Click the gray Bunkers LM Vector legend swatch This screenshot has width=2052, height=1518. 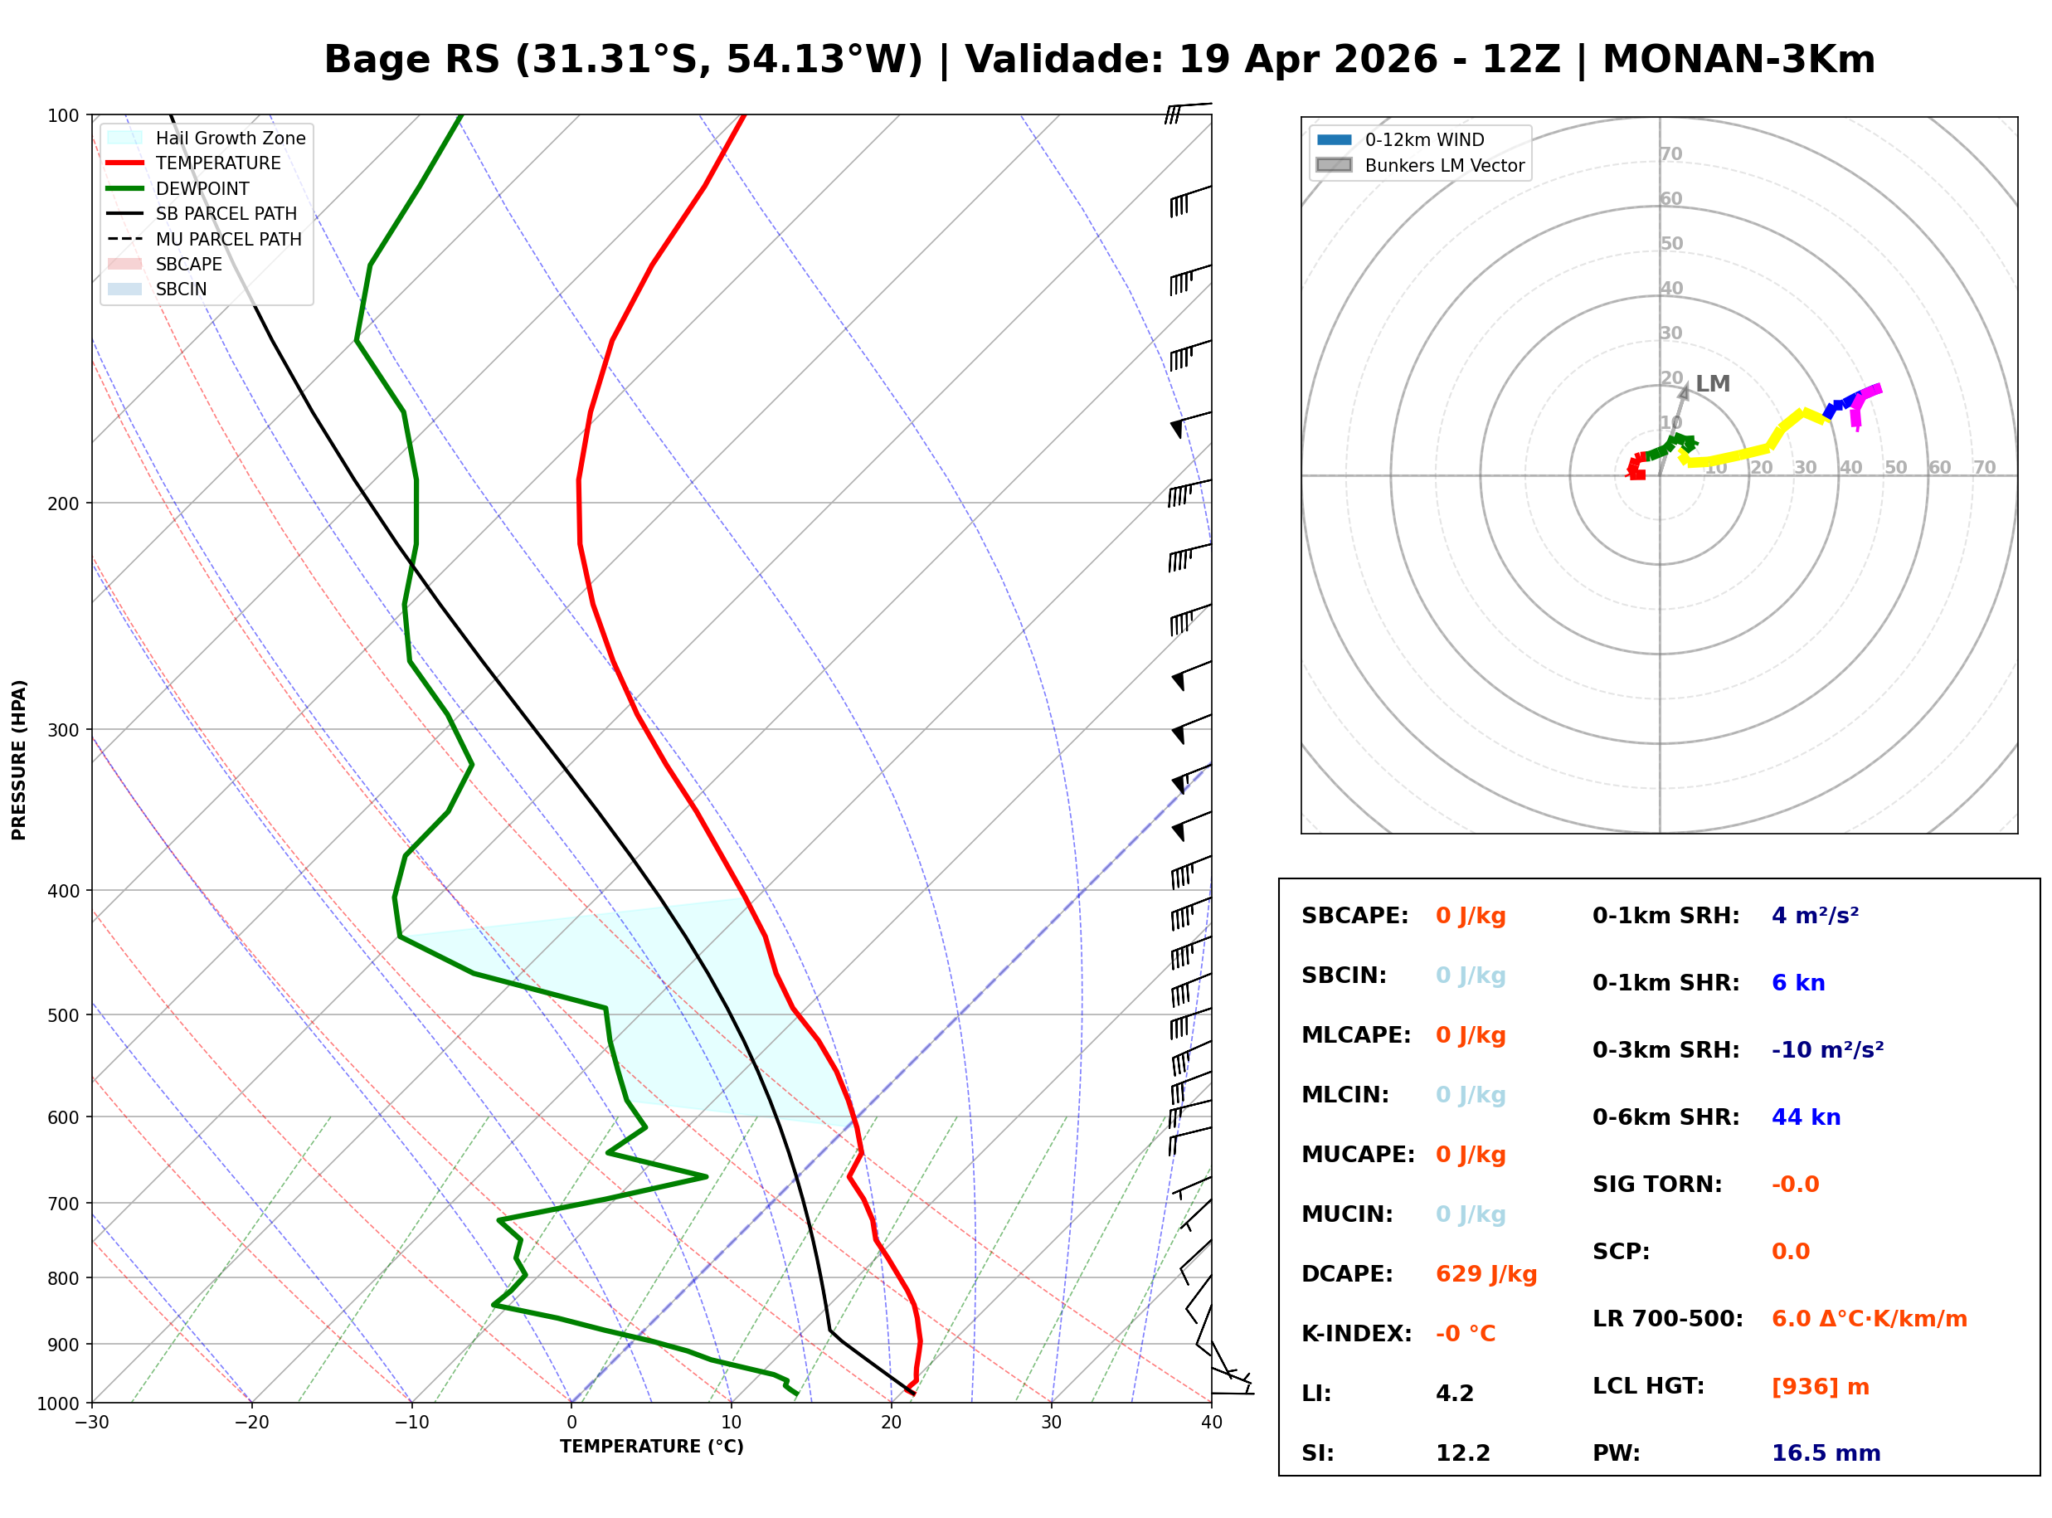(1335, 165)
